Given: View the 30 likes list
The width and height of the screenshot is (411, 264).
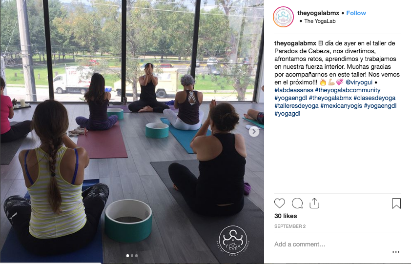Looking at the screenshot, I should point(286,216).
